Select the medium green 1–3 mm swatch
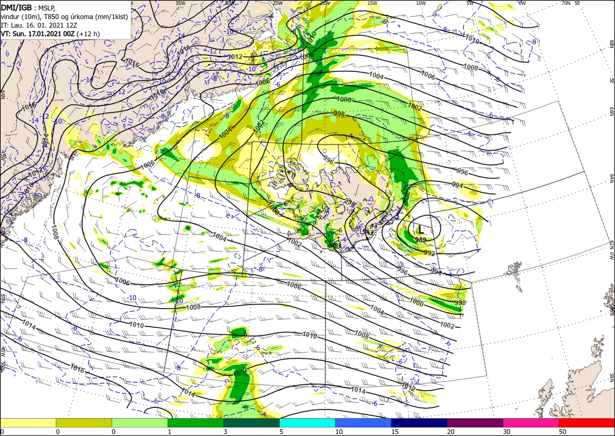This screenshot has width=615, height=436. click(x=196, y=422)
